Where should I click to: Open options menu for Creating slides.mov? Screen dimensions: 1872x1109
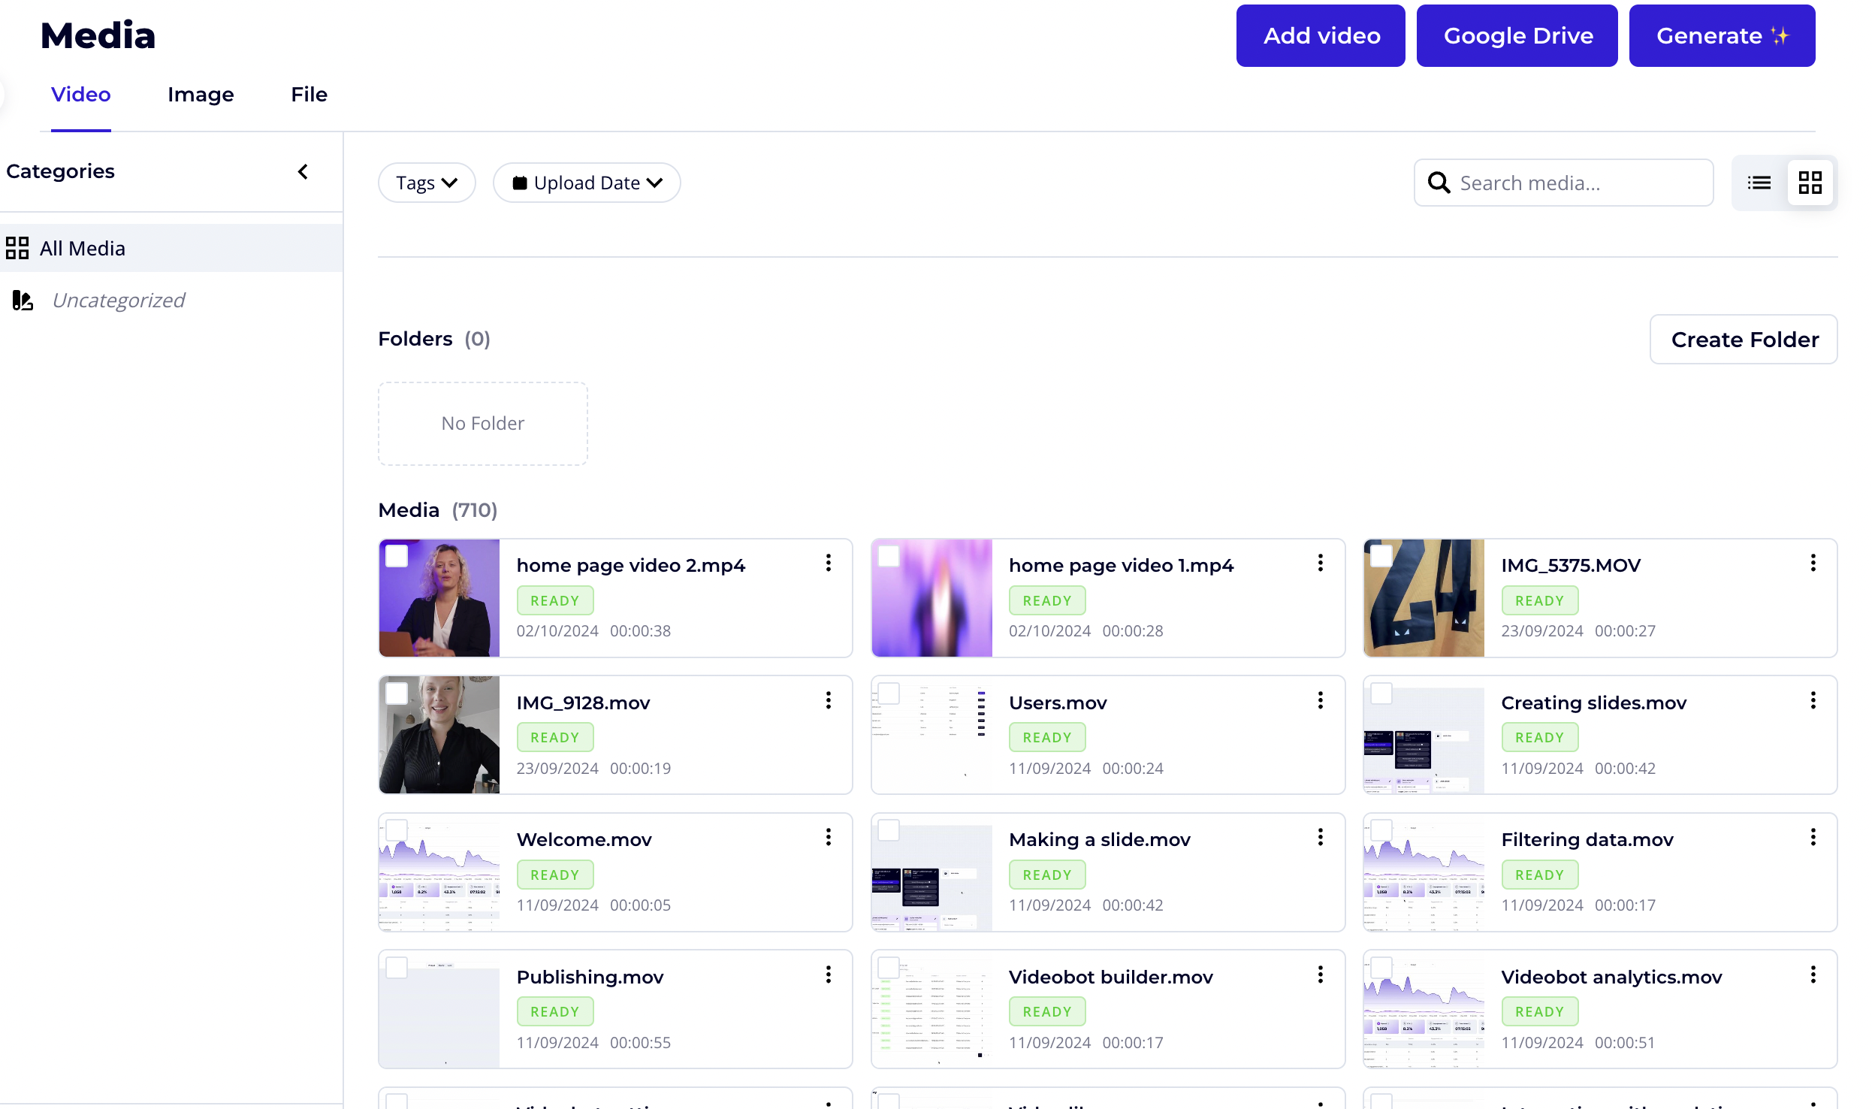tap(1813, 700)
